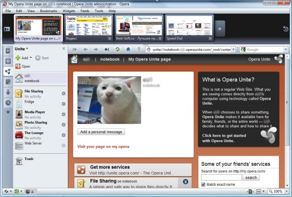Go forward with the Forward arrow
This screenshot has width=292, height=197.
(x=96, y=49)
